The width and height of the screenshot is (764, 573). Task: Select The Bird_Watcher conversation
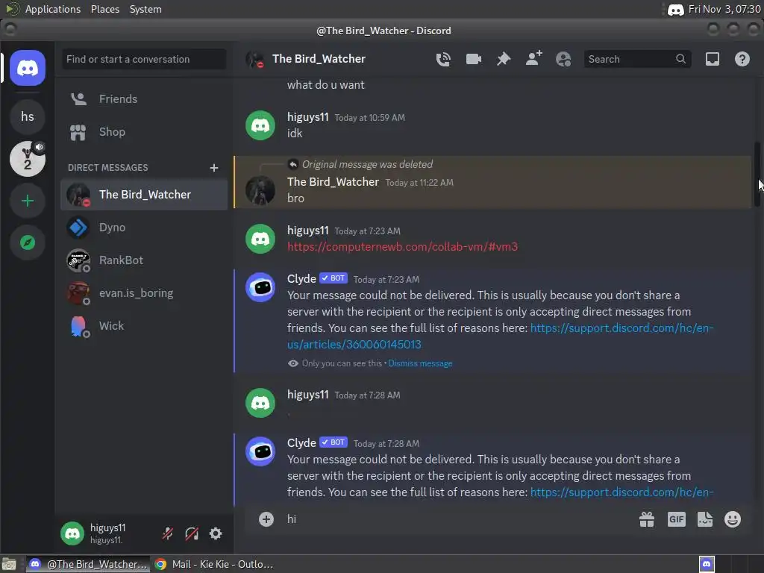click(144, 195)
